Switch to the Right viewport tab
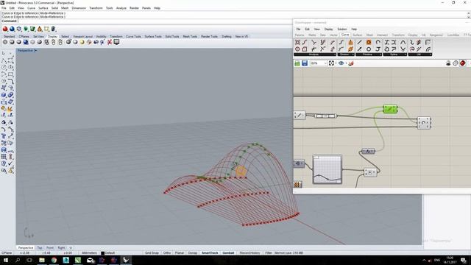 tap(61, 248)
